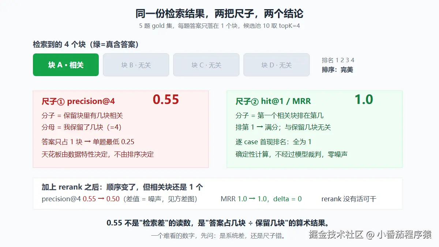Click the line "分母 = 我保留了几块（=4）"
Image resolution: width=439 pixels, height=247 pixels.
[x=82, y=127]
